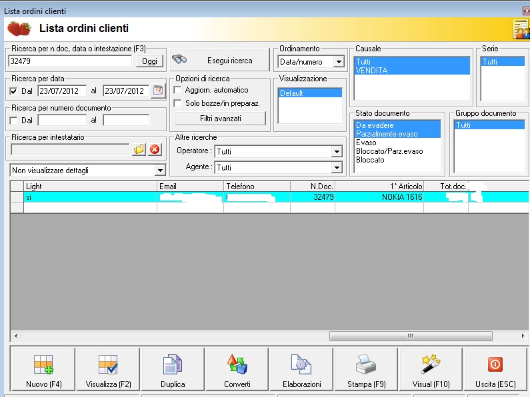Viewport: 530px width, 397px height.
Task: Sort by the 1° Articolo column header
Action: 379,187
